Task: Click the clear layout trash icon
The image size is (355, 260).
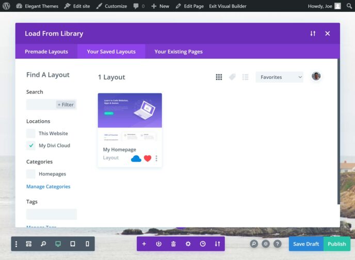Action: pyautogui.click(x=173, y=244)
